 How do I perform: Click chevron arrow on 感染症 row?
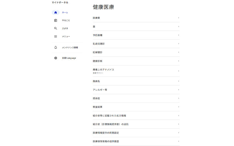tap(178, 98)
